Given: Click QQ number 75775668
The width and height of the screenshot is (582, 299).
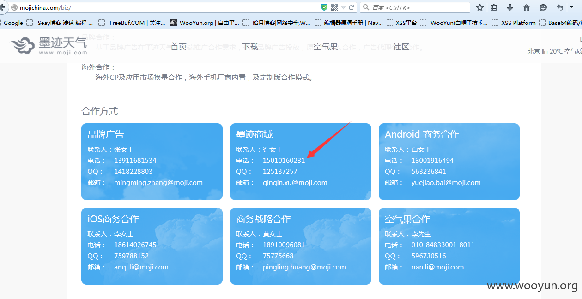Looking at the screenshot, I should tap(279, 256).
